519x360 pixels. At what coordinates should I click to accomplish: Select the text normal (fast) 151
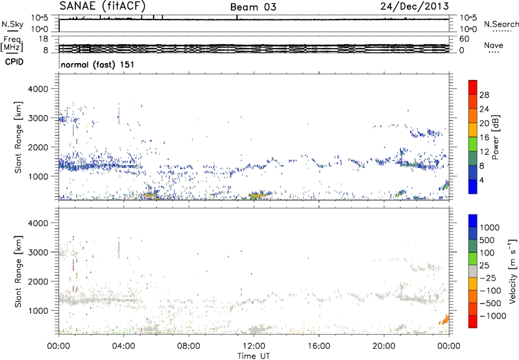(x=98, y=64)
